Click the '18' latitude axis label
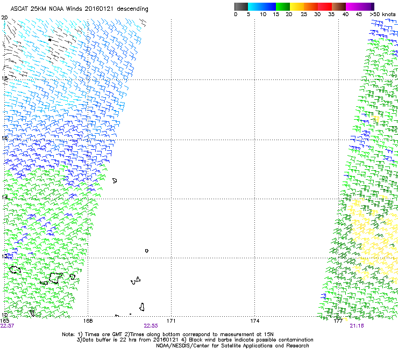The height and width of the screenshot is (349, 398). 4,78
